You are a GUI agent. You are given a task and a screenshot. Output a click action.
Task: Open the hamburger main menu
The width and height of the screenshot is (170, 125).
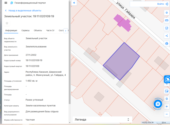click(x=6, y=3)
